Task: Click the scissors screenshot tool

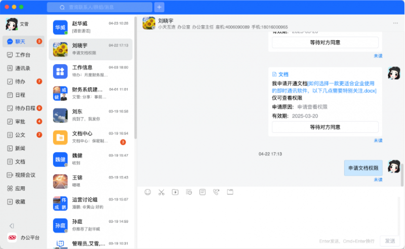Action: tap(161, 192)
